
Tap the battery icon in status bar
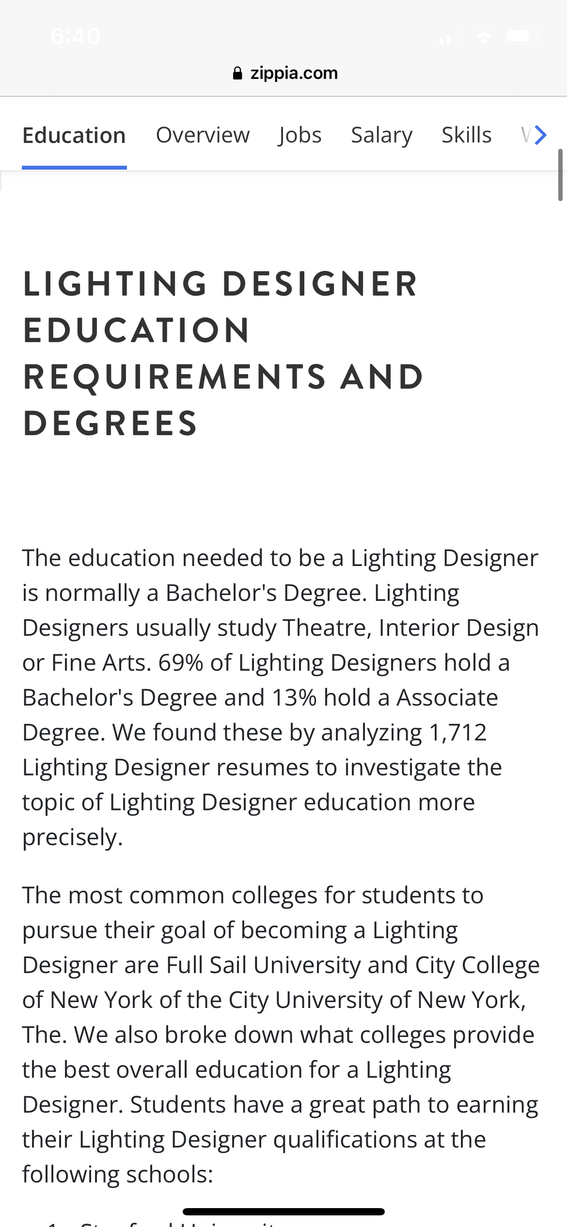coord(521,36)
